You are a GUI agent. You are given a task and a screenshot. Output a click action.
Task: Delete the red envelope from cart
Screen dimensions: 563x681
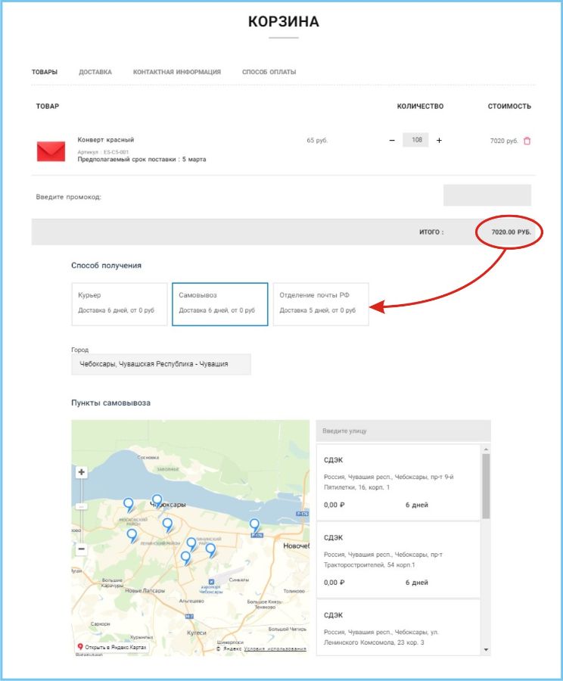pyautogui.click(x=527, y=141)
